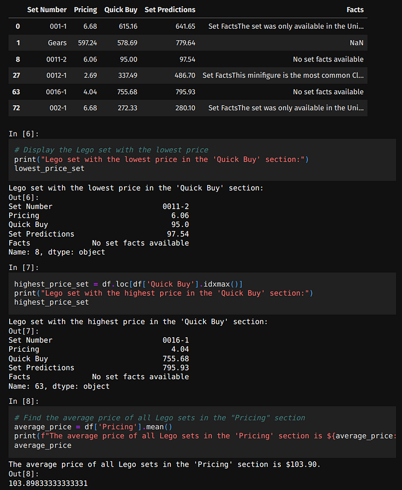Click the code line containing idxmax()
402x490 pixels.
tap(128, 284)
